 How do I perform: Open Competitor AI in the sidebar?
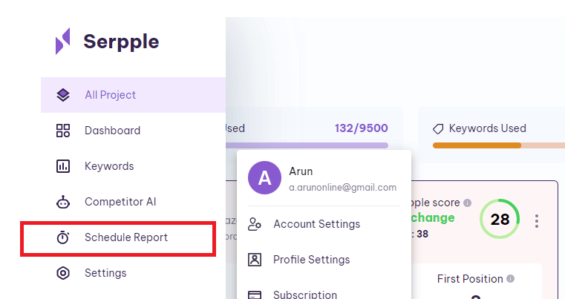click(120, 202)
